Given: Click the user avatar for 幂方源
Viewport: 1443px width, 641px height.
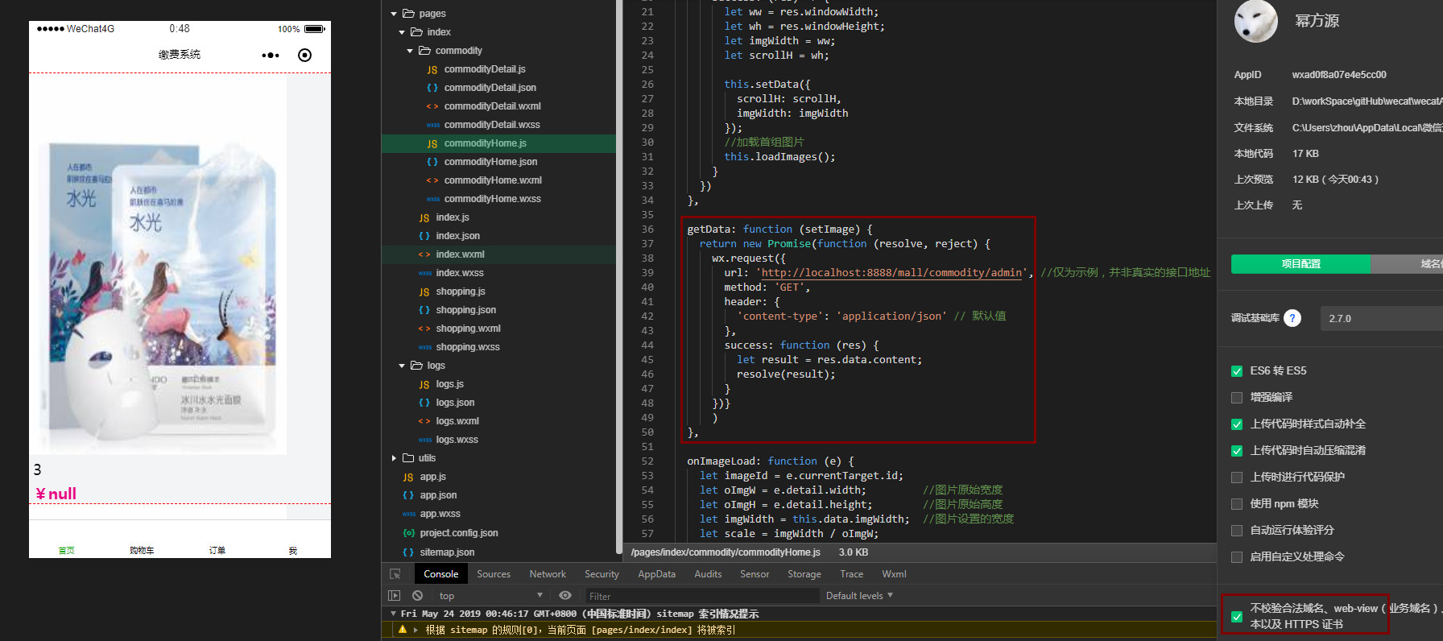Looking at the screenshot, I should tap(1255, 21).
